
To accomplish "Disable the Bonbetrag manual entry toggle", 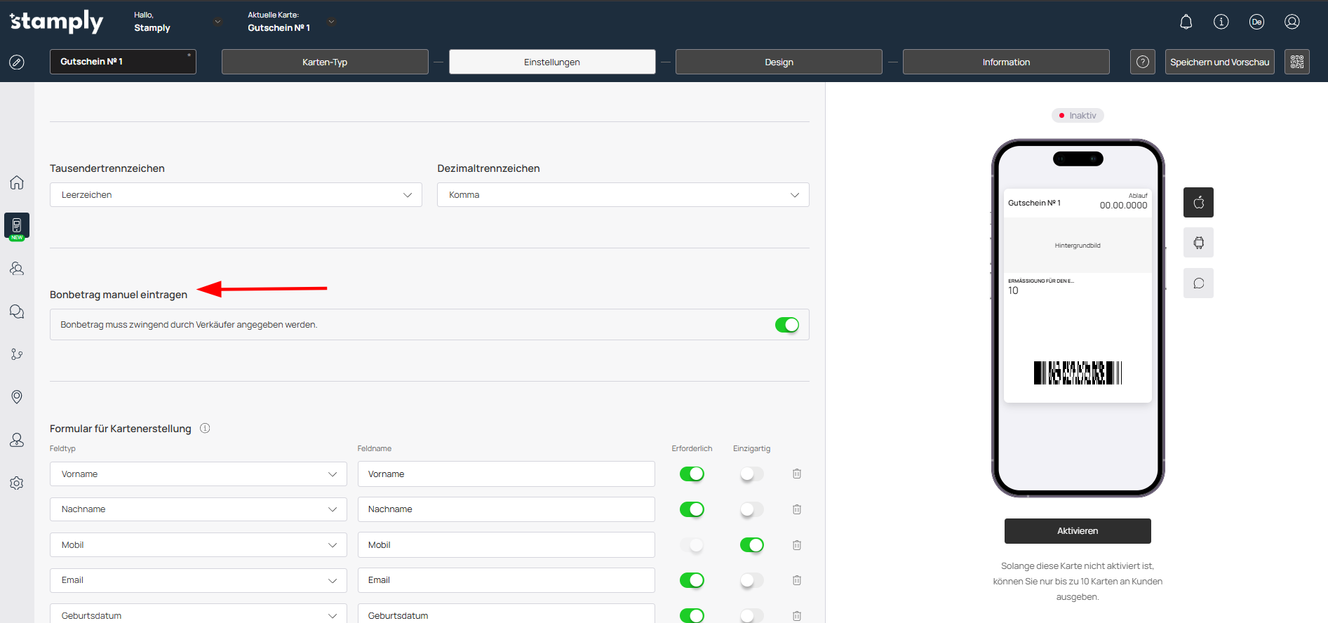I will coord(786,325).
